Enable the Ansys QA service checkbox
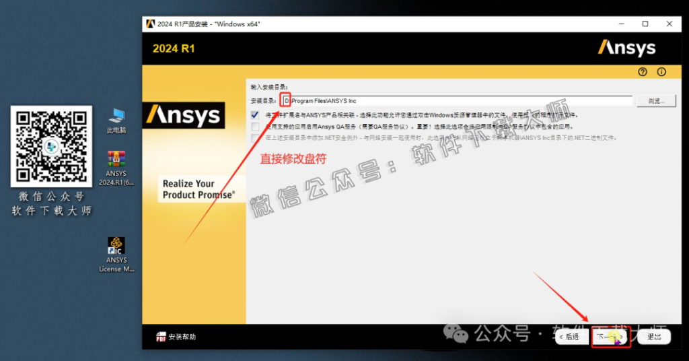 (x=255, y=127)
